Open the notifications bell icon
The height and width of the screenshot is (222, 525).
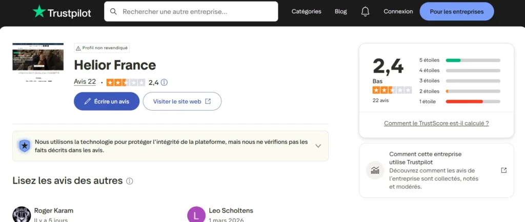point(365,12)
